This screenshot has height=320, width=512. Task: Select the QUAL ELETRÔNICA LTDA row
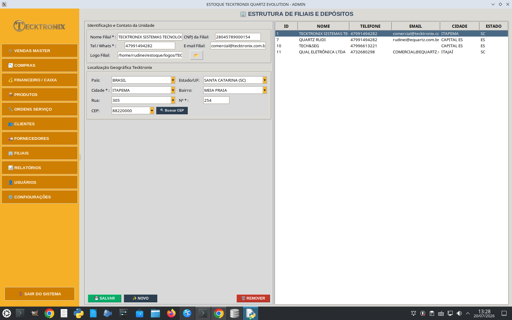coord(392,52)
